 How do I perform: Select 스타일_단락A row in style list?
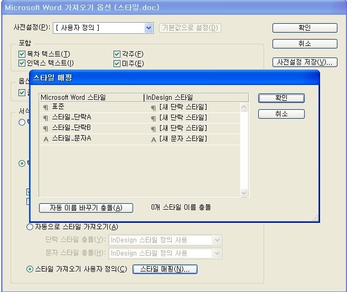point(139,118)
